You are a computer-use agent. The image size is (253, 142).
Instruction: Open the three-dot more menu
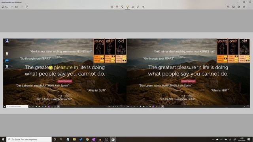coord(250,7)
